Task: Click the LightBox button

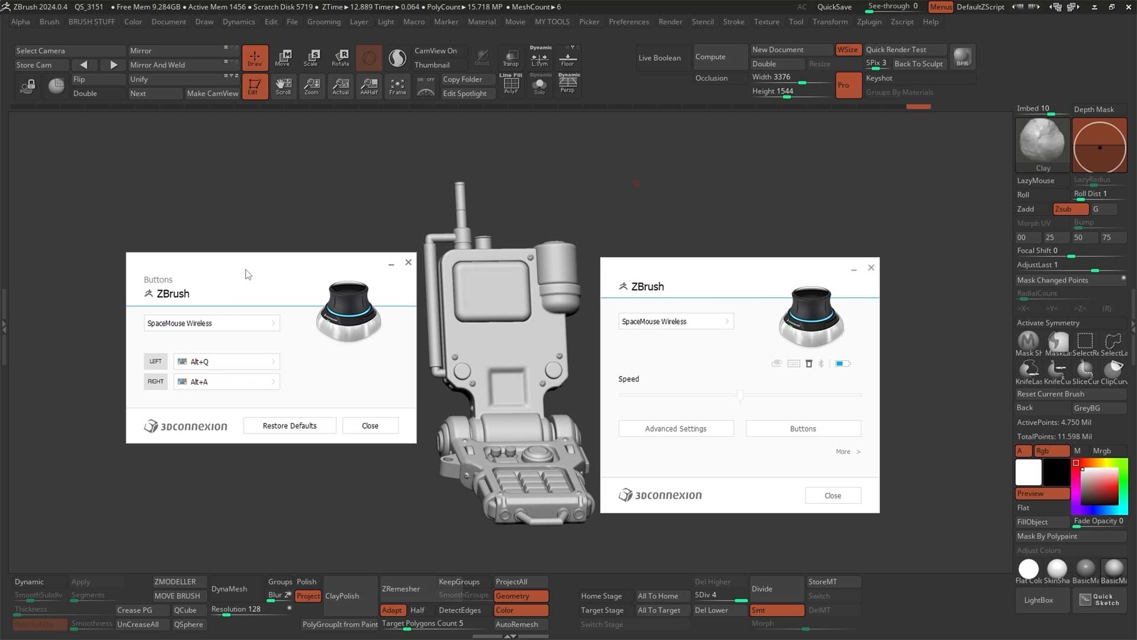Action: click(x=1042, y=600)
